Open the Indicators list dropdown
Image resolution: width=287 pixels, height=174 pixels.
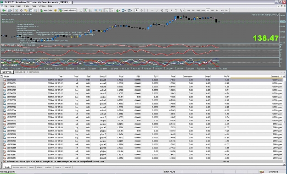tap(118, 11)
